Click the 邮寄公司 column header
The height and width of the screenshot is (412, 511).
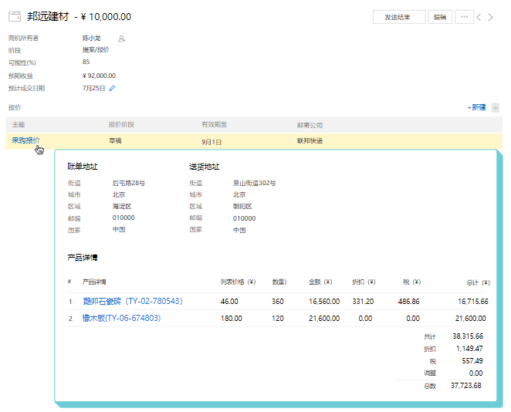(x=310, y=124)
